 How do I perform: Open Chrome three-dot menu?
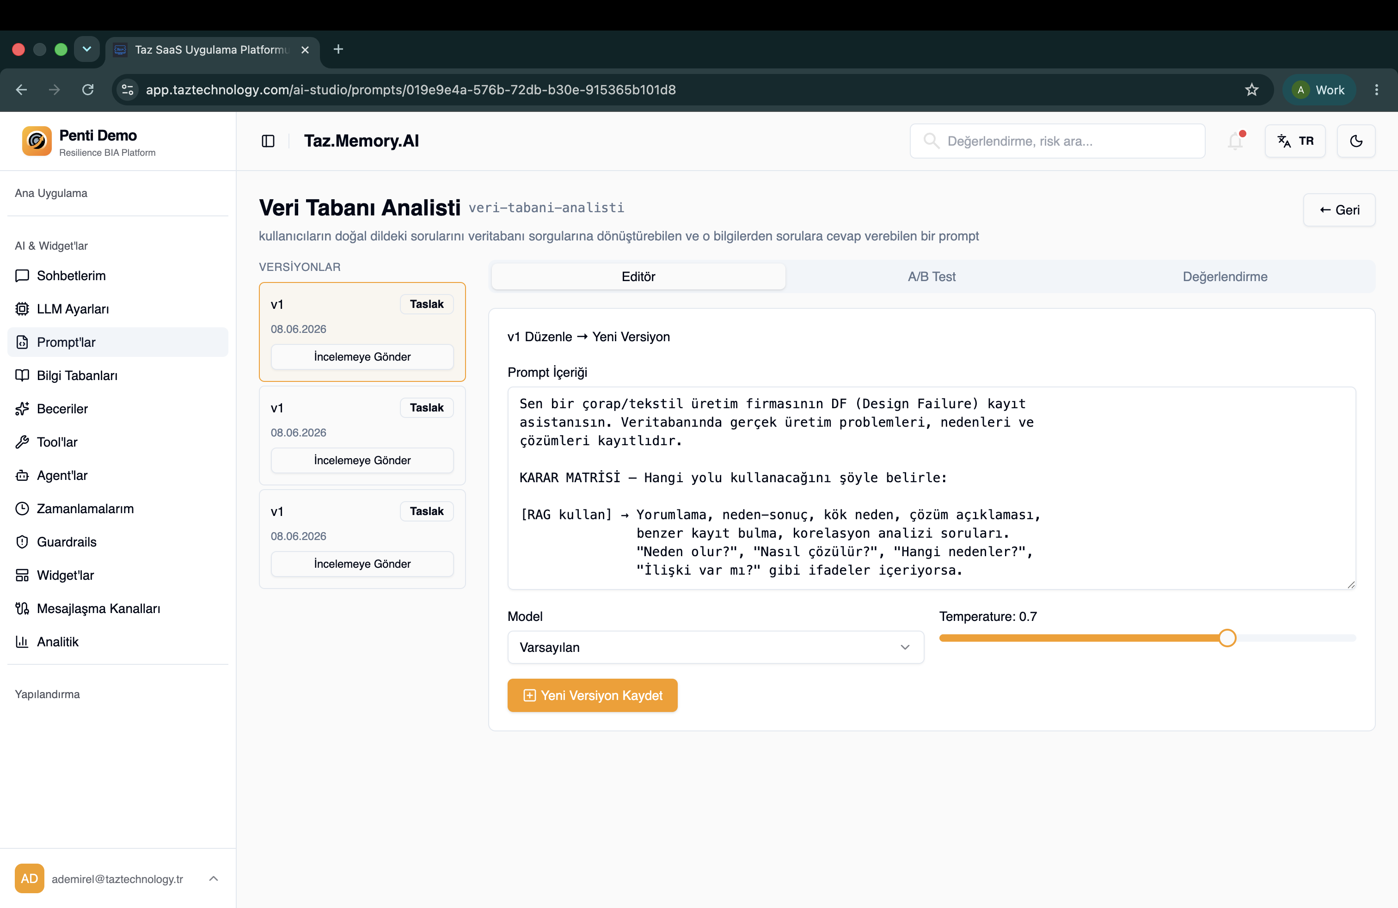[x=1376, y=90]
